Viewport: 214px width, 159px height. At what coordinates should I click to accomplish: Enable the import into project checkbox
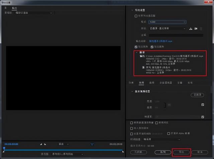pos(131,128)
